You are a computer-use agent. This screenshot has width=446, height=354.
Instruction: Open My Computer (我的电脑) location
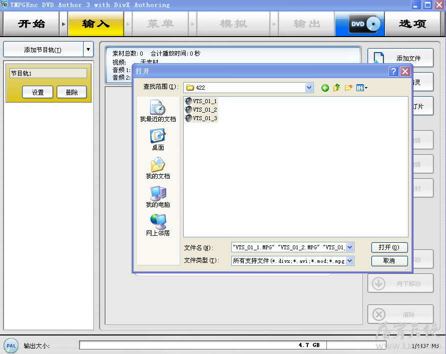pyautogui.click(x=158, y=197)
